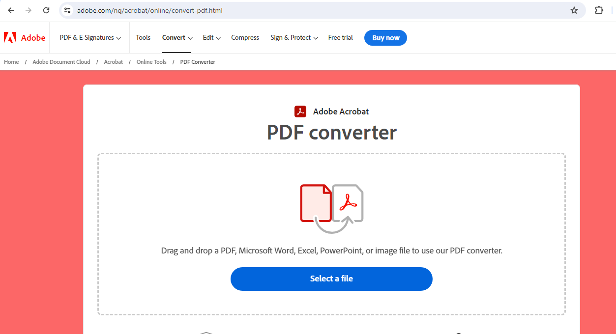Open Adobe Document Cloud breadcrumb
The image size is (616, 334).
(x=61, y=62)
